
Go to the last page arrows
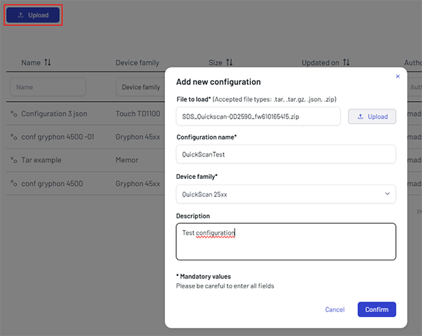tap(418, 210)
